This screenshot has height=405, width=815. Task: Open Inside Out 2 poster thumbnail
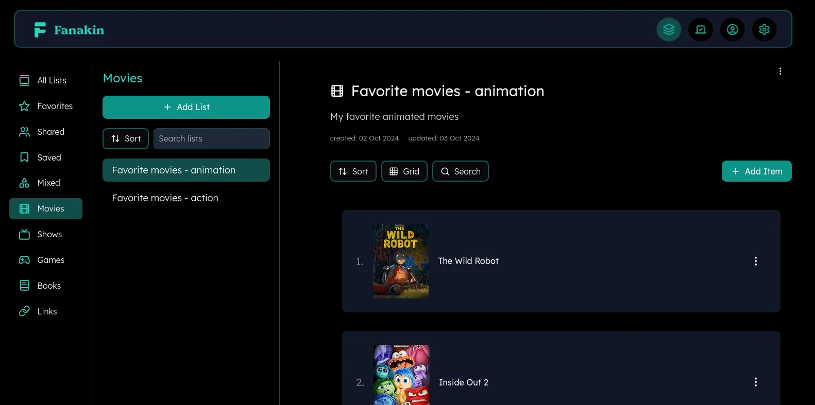tap(401, 375)
